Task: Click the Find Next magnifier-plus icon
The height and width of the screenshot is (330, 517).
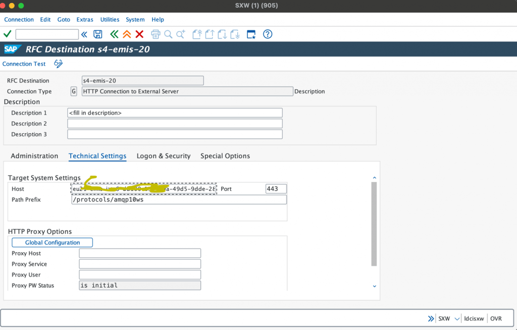Action: (x=181, y=34)
